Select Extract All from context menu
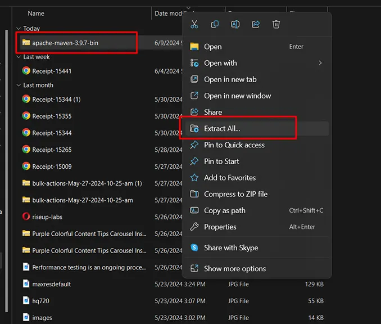 tap(222, 129)
